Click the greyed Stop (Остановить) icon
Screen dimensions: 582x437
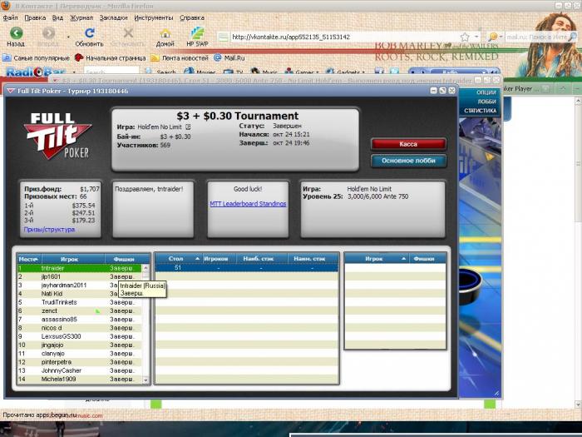pos(128,33)
